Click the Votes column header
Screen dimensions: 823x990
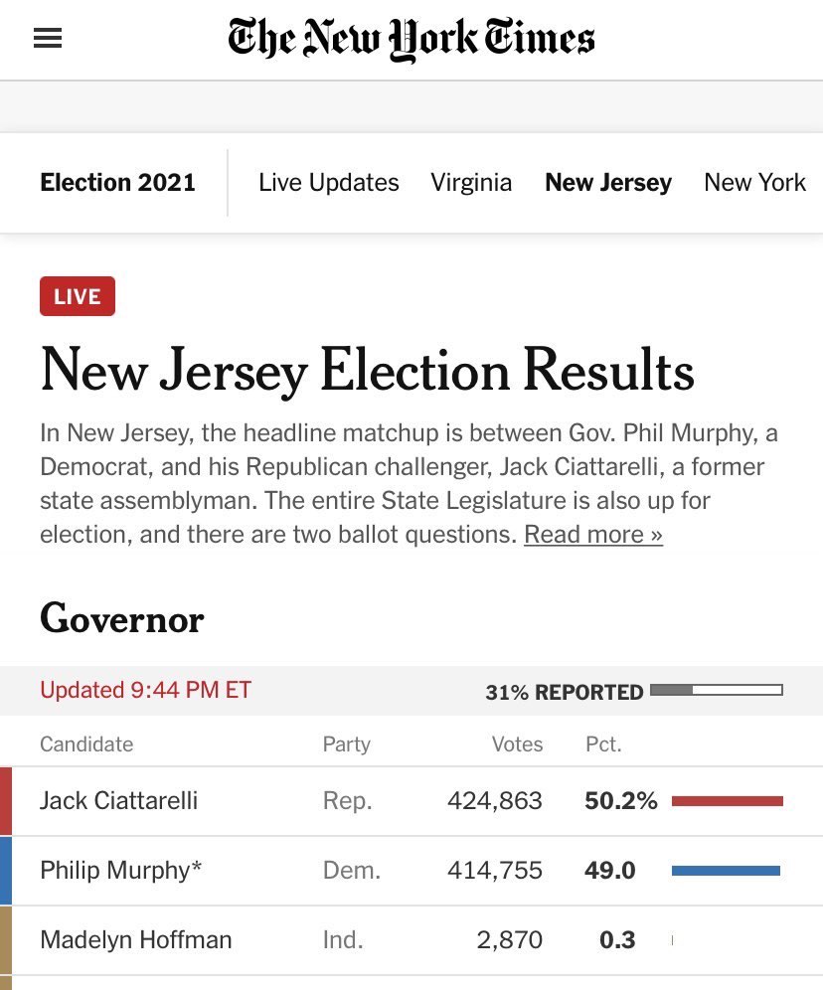pyautogui.click(x=517, y=743)
